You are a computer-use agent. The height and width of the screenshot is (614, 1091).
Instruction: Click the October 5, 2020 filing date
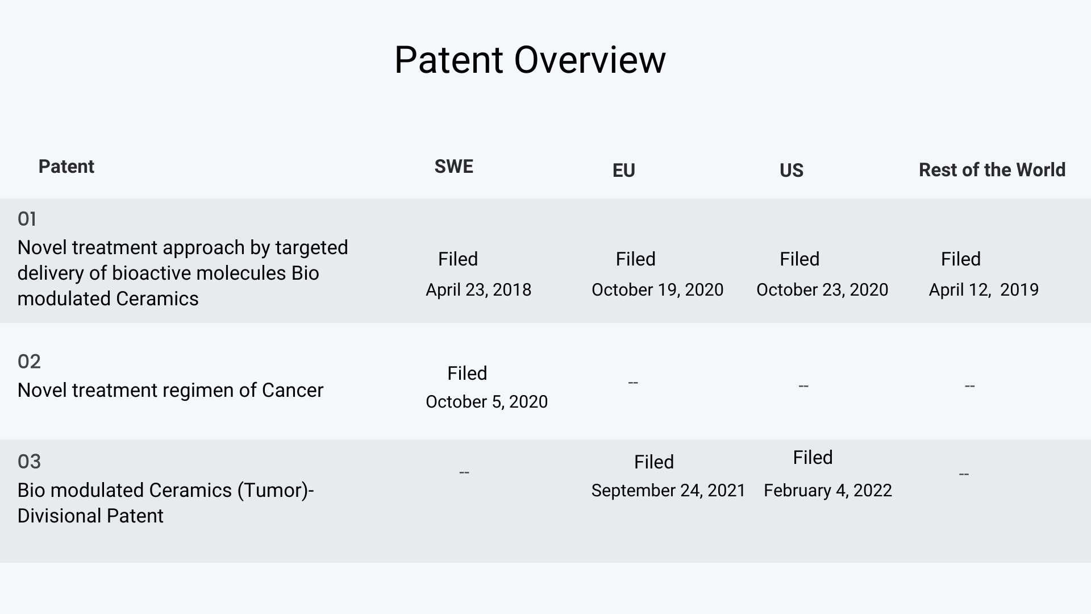coord(486,402)
